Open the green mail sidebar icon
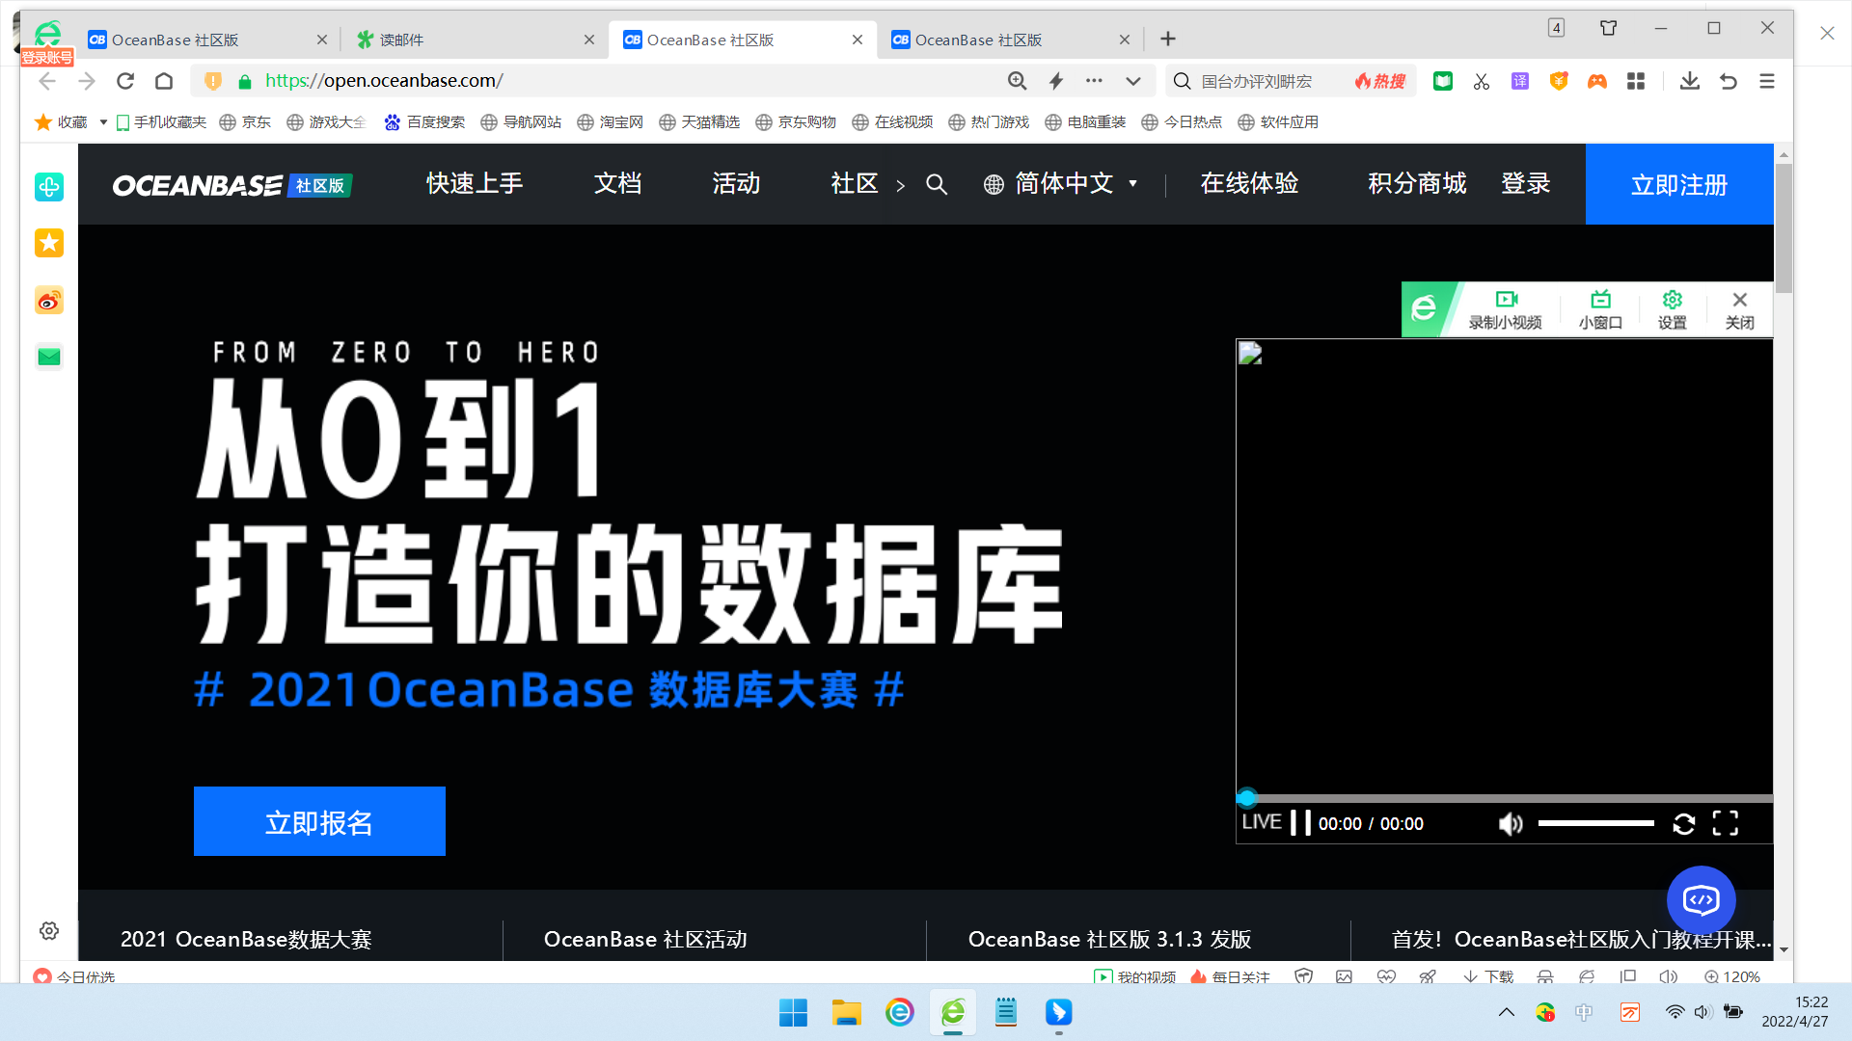1852x1041 pixels. point(49,357)
